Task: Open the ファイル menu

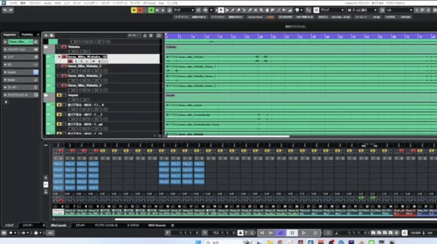Action: click(13, 3)
